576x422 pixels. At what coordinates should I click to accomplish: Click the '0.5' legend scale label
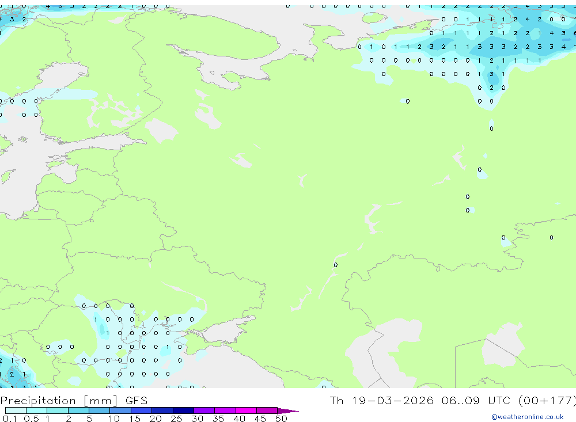pyautogui.click(x=31, y=419)
